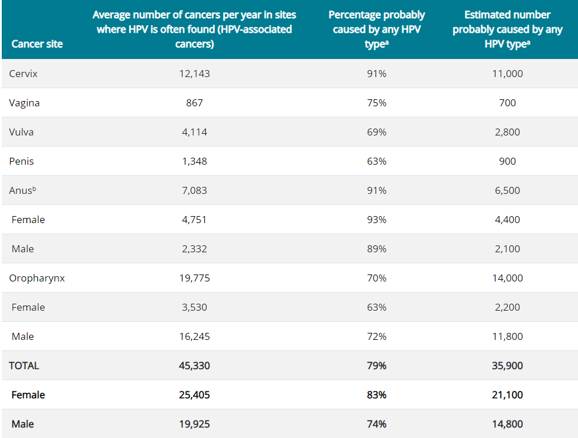
Task: Click the Estimated number probably caused header
Action: coord(507,29)
